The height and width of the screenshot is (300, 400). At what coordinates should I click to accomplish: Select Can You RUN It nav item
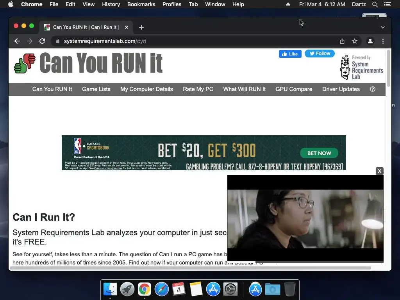[52, 89]
